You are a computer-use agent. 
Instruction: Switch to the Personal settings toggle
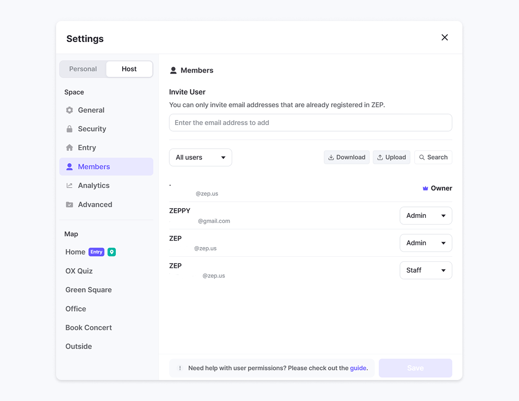[83, 69]
